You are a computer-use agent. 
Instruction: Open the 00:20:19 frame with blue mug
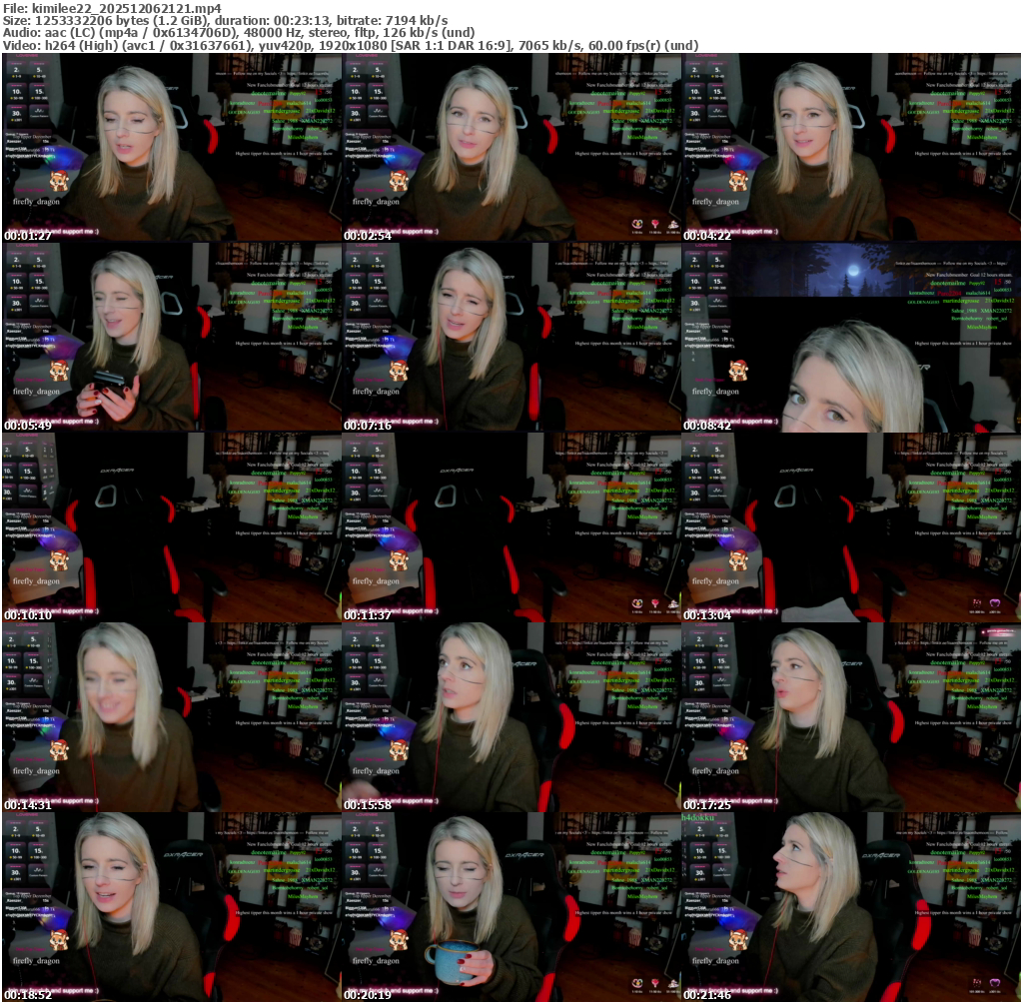tap(511, 906)
